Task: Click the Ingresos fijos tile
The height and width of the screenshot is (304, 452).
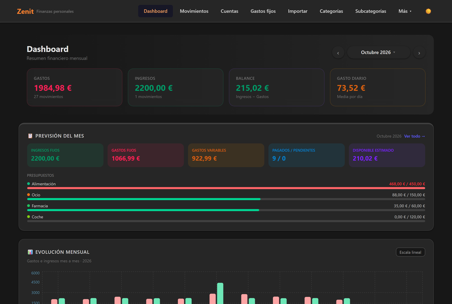Action: [x=65, y=155]
